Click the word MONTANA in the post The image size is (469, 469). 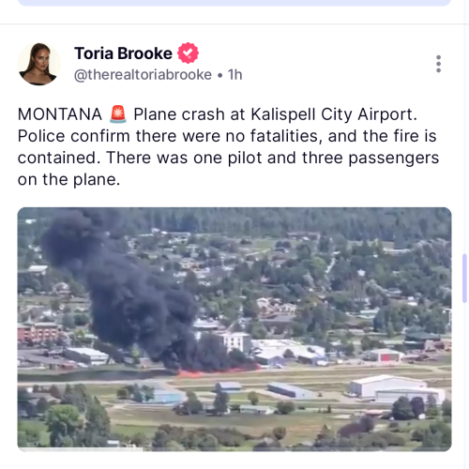[60, 114]
